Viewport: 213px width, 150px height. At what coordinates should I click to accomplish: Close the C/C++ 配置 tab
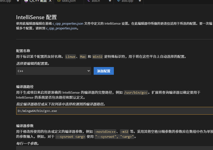click(x=50, y=1)
